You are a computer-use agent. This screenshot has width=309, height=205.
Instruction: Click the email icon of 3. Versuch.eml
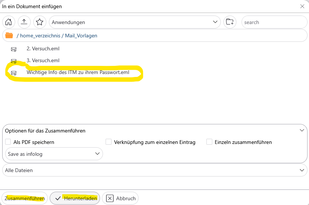coord(14,61)
